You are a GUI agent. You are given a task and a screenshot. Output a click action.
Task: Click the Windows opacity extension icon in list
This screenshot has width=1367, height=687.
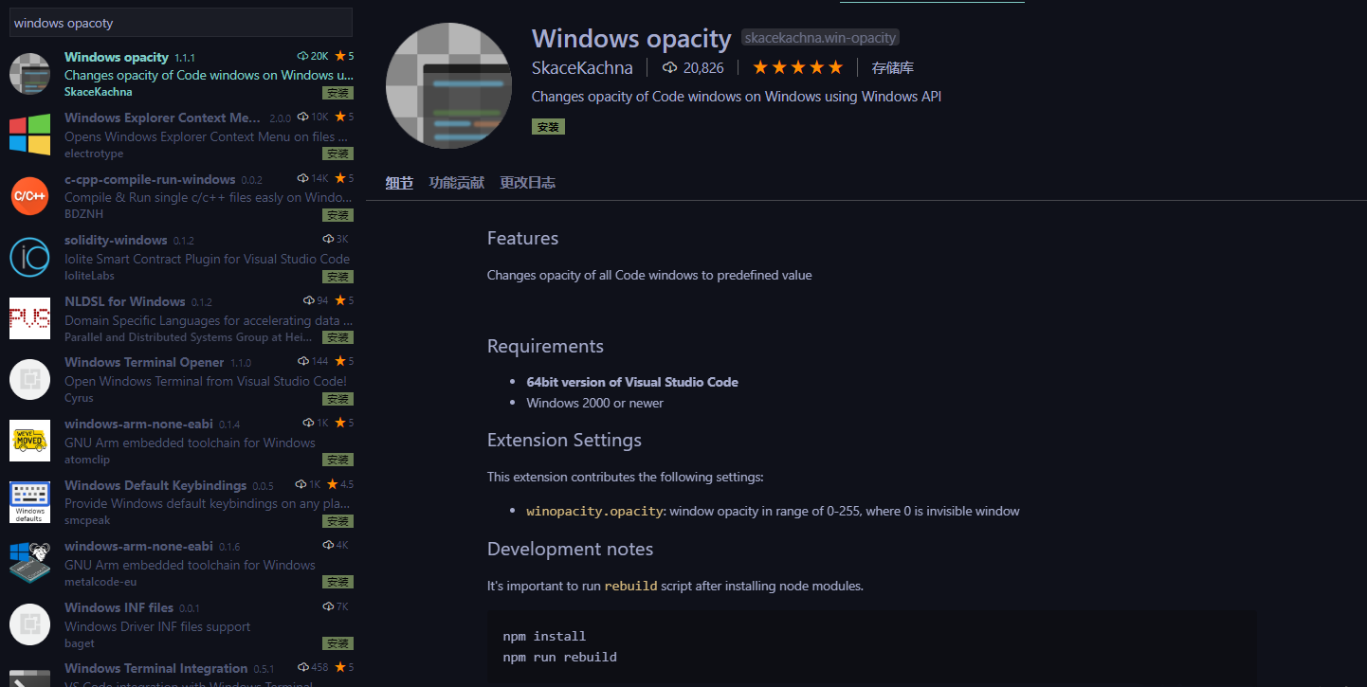point(29,74)
